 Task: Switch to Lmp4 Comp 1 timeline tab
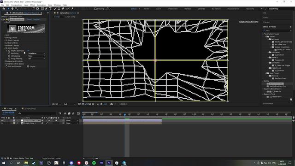[x=31, y=109]
